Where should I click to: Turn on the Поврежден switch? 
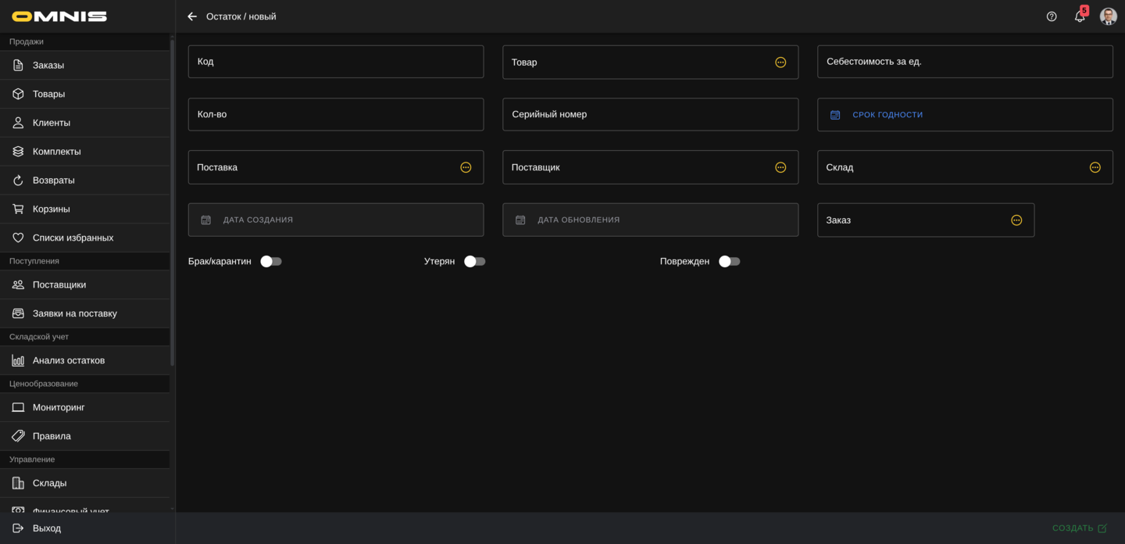click(729, 262)
